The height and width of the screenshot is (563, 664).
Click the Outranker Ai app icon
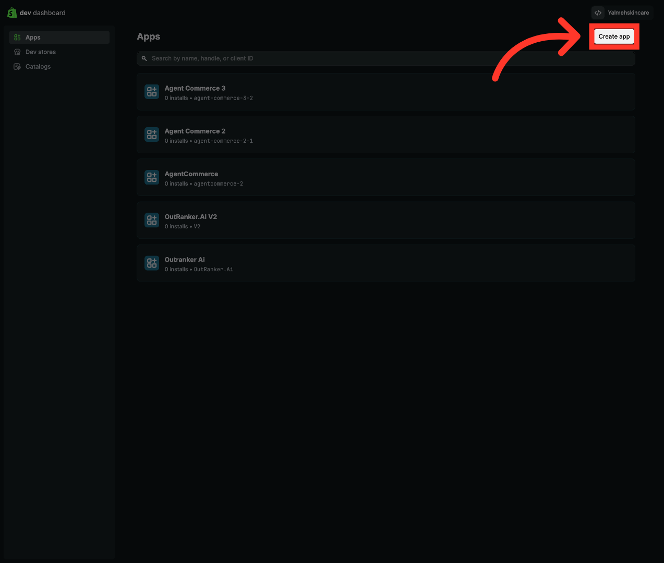click(152, 263)
